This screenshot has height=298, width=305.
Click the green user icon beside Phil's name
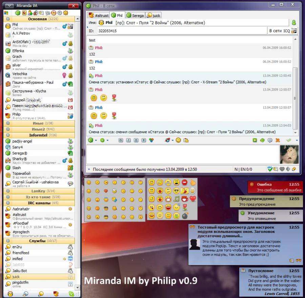coord(294,23)
